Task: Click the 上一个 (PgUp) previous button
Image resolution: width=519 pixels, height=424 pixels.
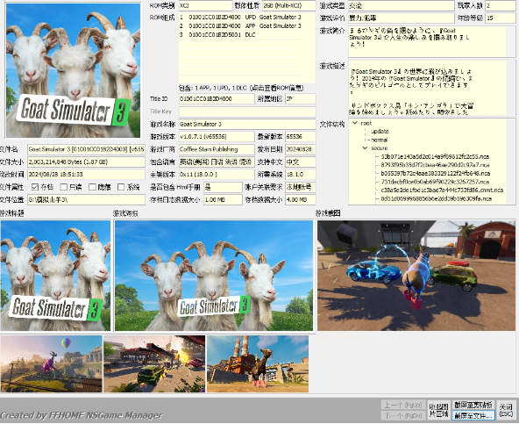Action: [x=402, y=405]
